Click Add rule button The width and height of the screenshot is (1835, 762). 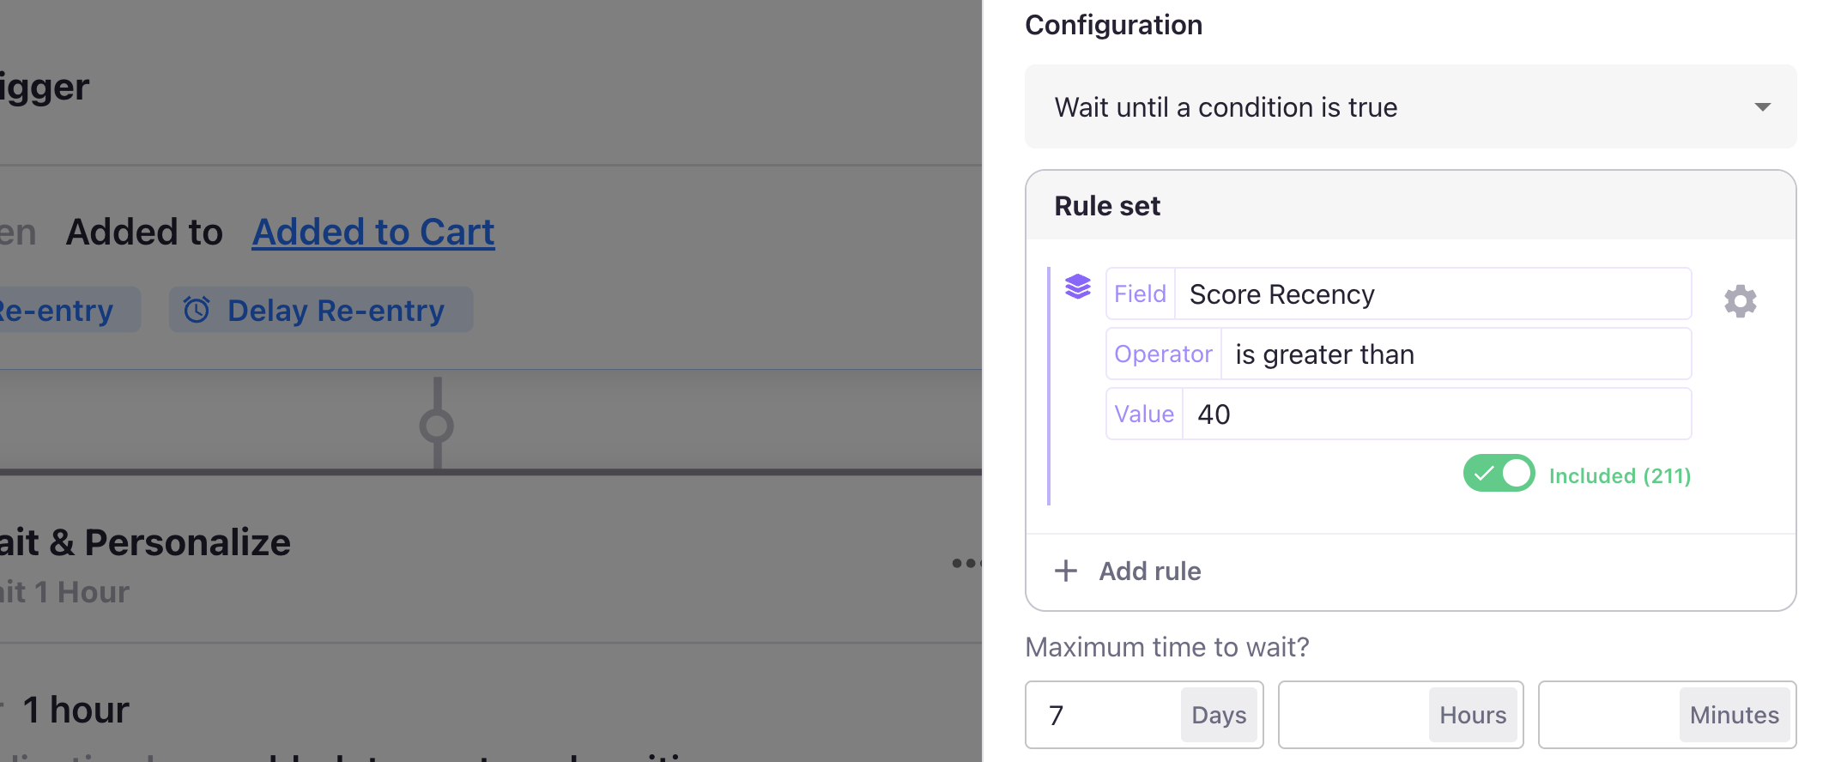(1149, 571)
